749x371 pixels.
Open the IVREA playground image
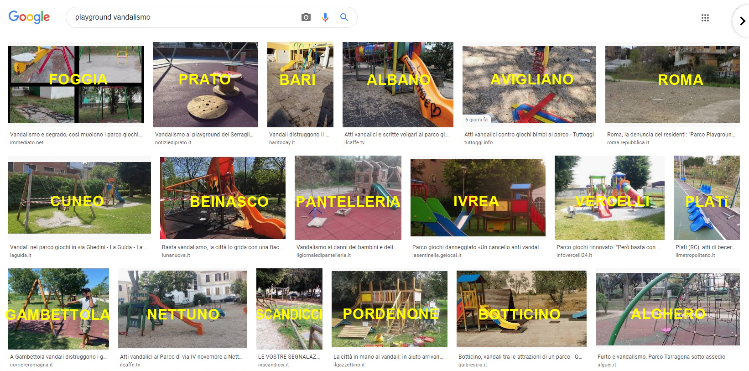pyautogui.click(x=478, y=198)
